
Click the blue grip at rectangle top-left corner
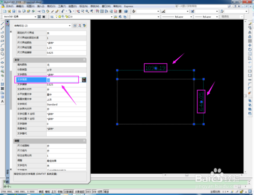pyautogui.click(x=117, y=79)
